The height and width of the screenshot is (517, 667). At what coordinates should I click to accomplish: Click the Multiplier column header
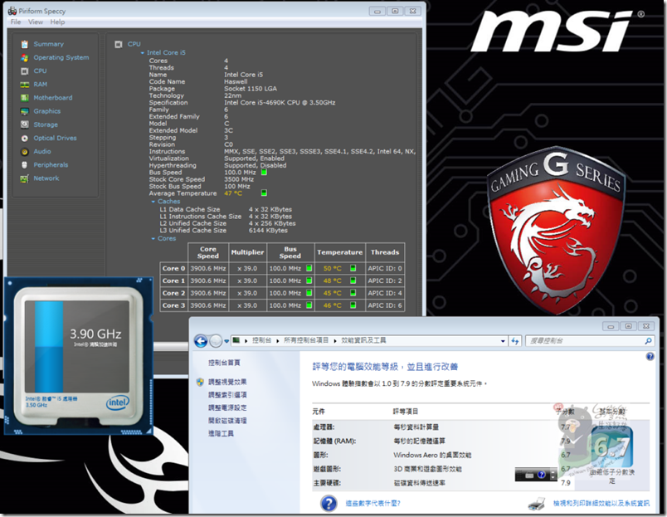point(247,252)
